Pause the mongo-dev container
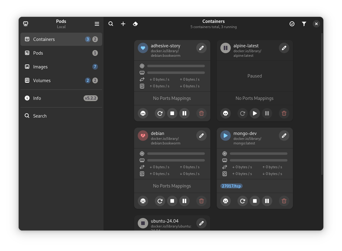This screenshot has width=342, height=251. (267, 201)
